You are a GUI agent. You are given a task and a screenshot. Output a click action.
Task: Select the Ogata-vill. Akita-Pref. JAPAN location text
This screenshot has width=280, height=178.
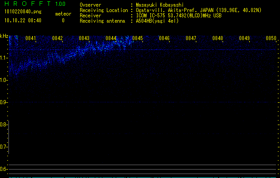[199, 10]
